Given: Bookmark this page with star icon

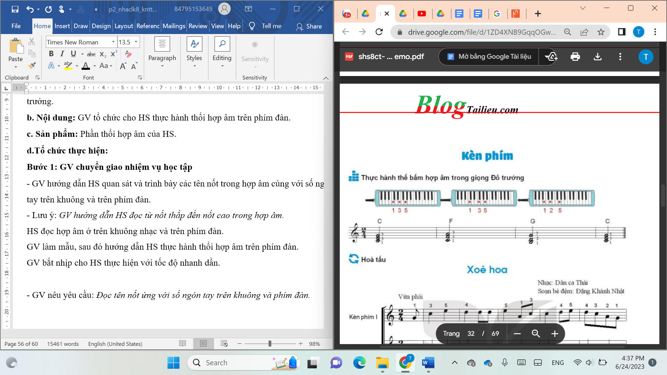Looking at the screenshot, I should [601, 32].
